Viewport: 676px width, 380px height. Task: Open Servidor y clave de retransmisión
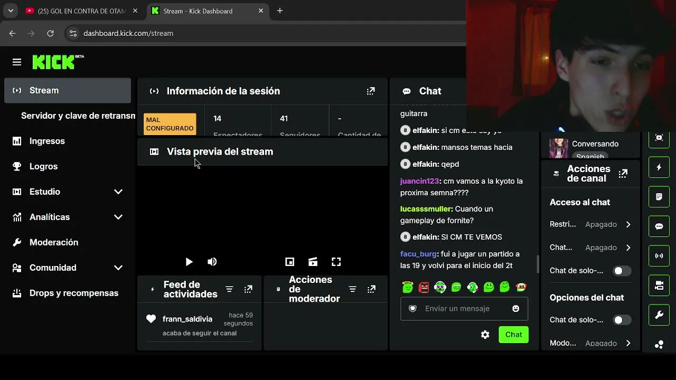pos(78,116)
